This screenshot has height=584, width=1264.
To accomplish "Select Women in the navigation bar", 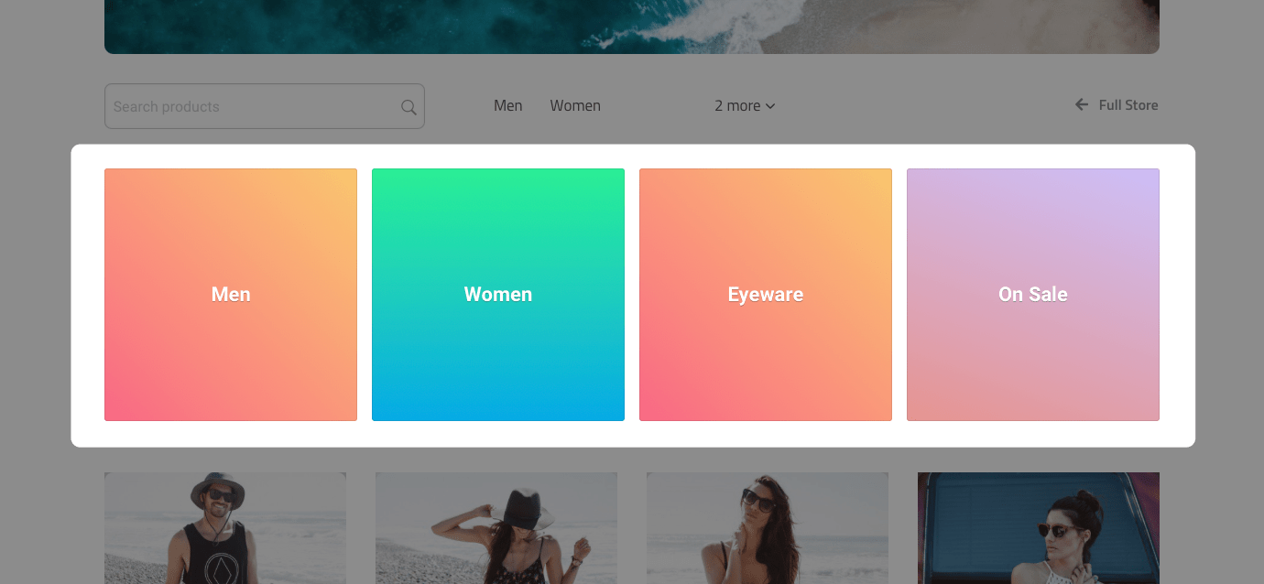I will click(575, 106).
